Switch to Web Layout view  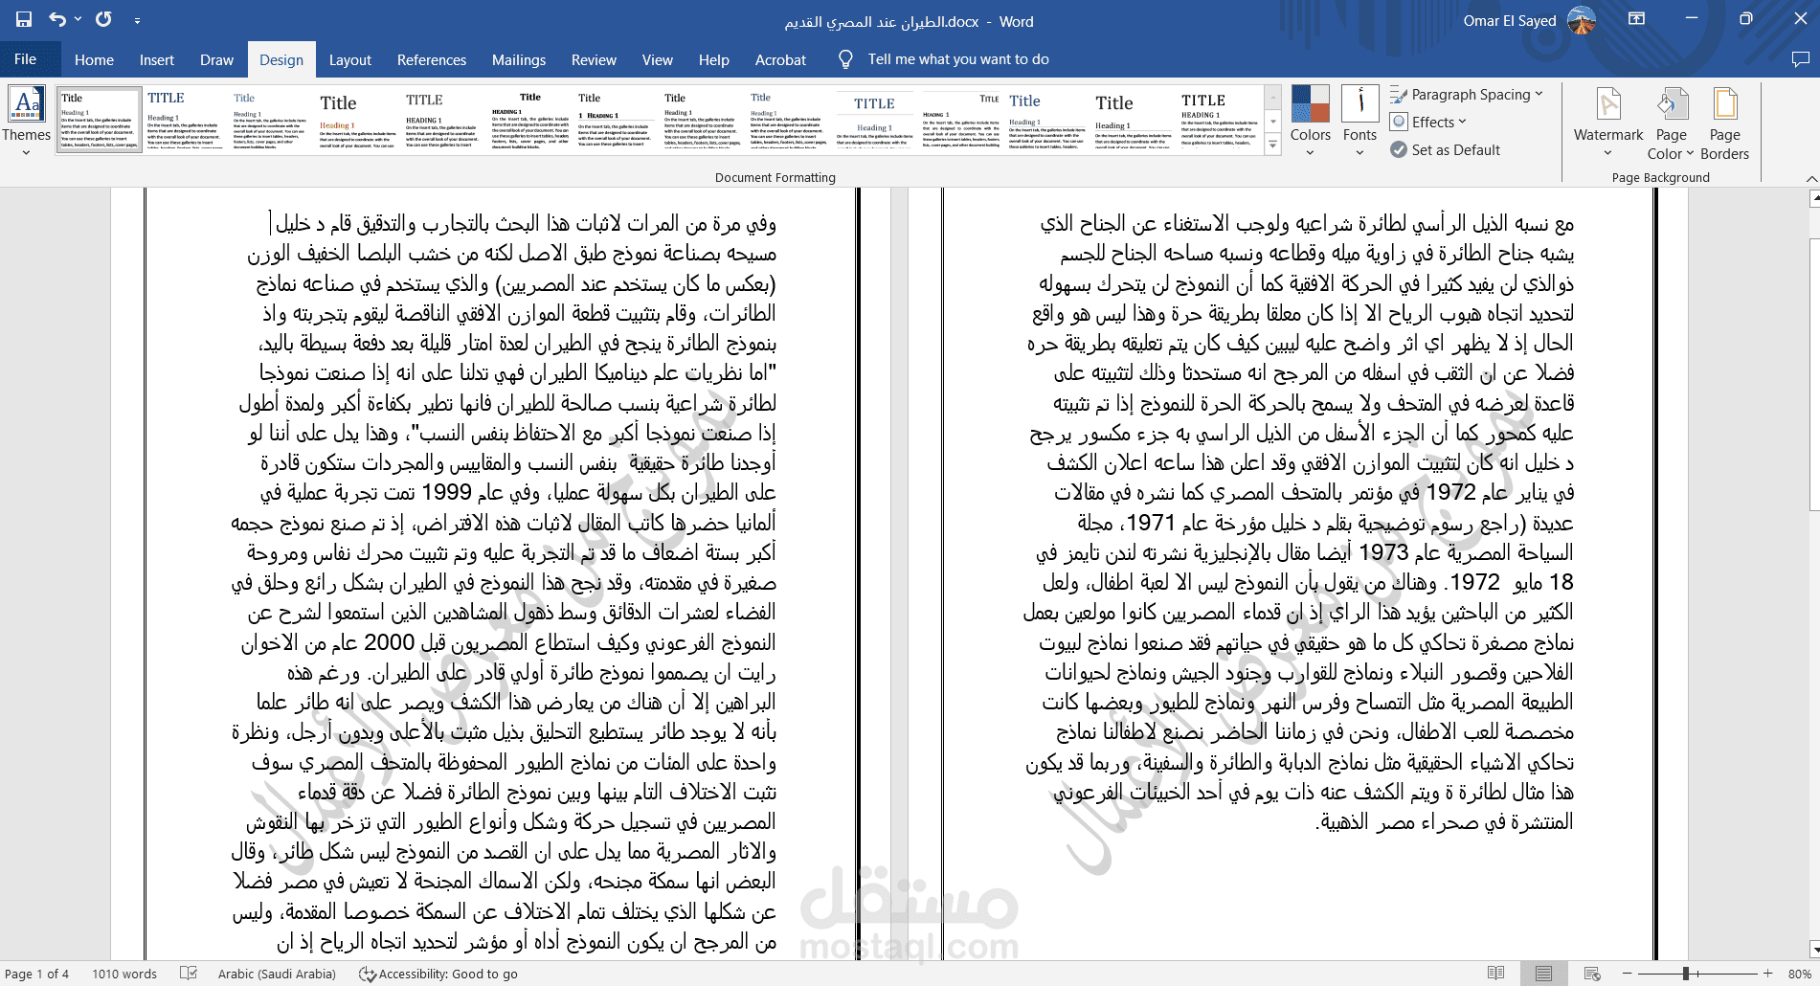(x=1592, y=974)
